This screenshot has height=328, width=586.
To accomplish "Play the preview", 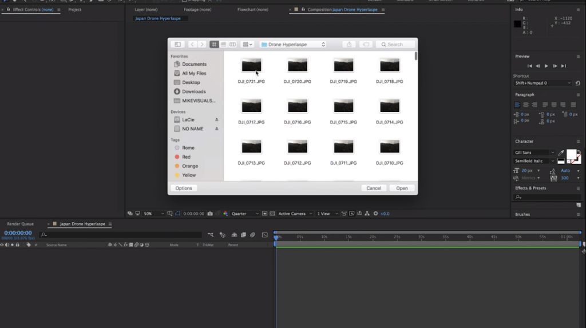I will 547,66.
